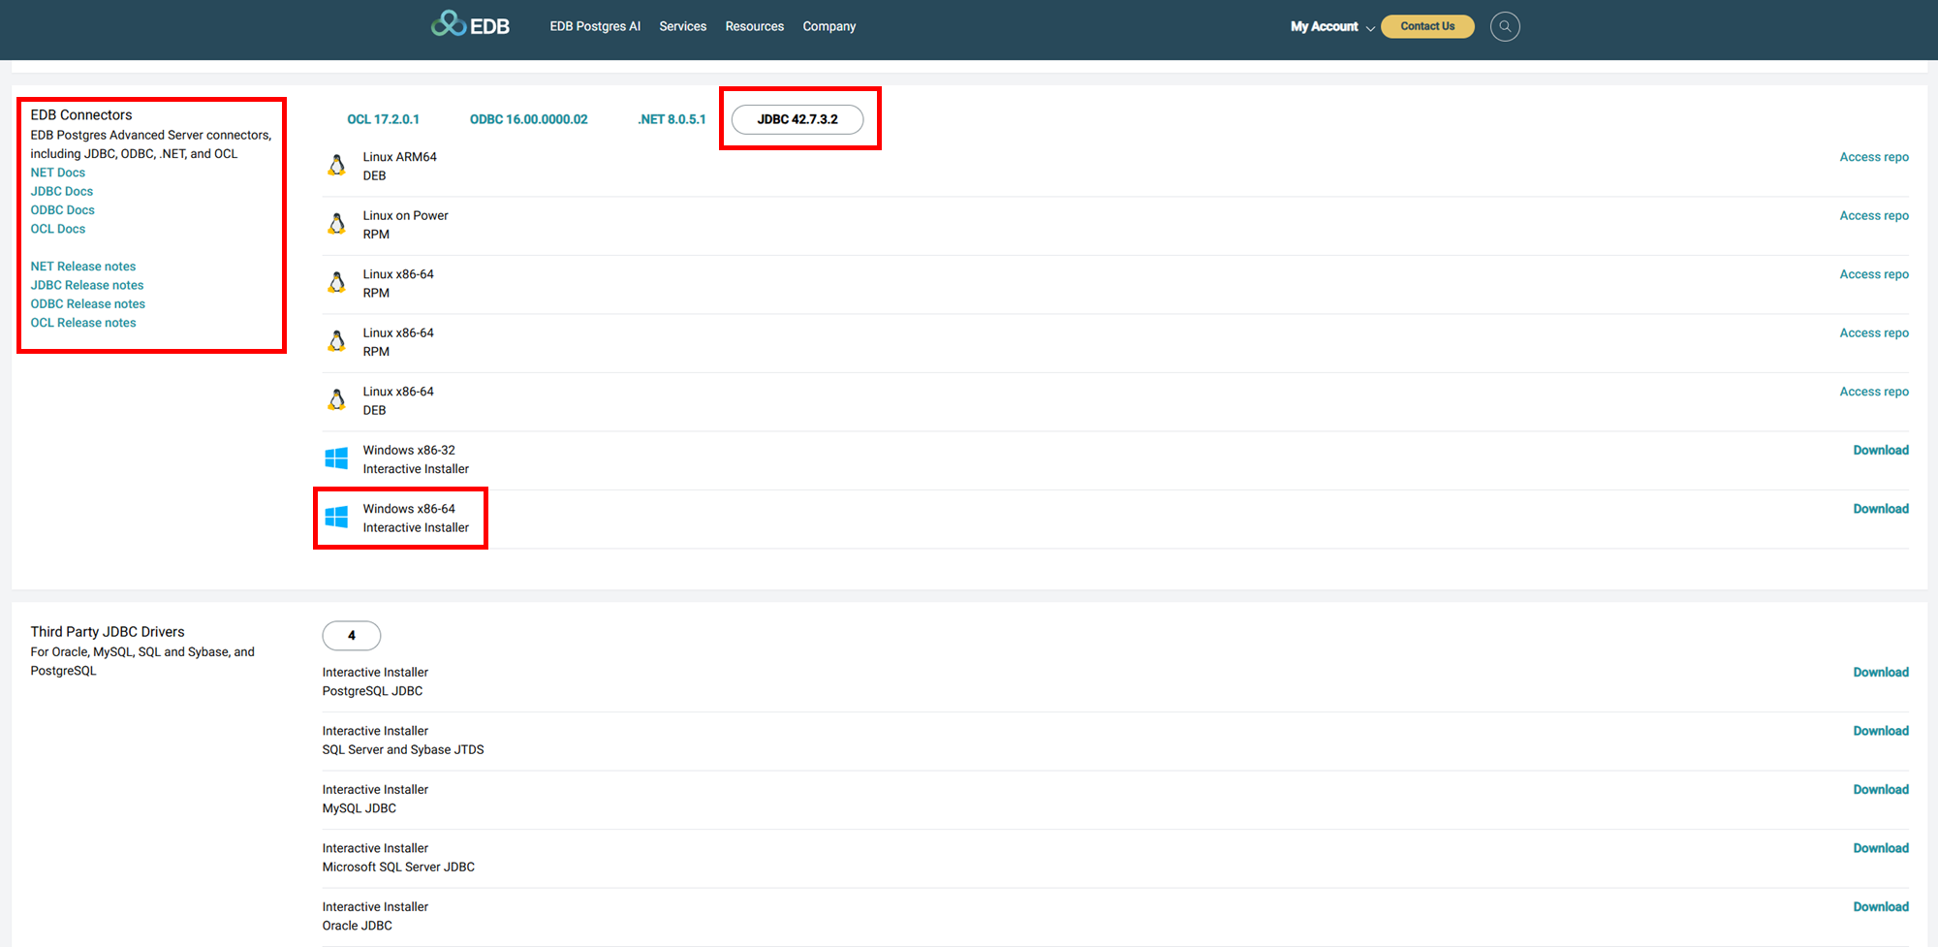Open OCL Docs link
This screenshot has width=1938, height=947.
coord(58,229)
